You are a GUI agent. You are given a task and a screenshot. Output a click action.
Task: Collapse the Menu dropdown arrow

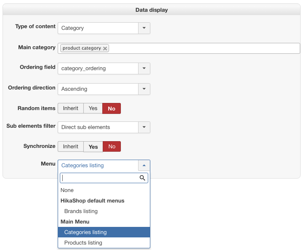point(144,166)
